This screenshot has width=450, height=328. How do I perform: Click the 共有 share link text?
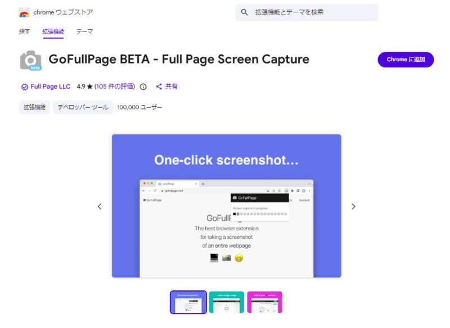tap(172, 86)
